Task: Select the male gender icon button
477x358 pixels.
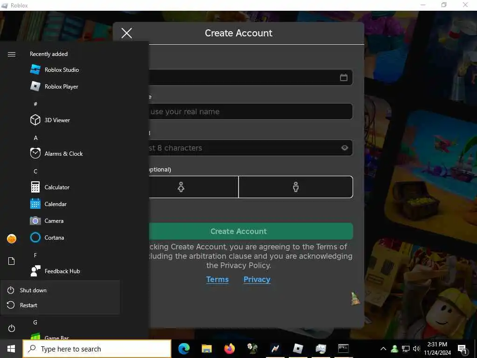Action: click(x=296, y=187)
